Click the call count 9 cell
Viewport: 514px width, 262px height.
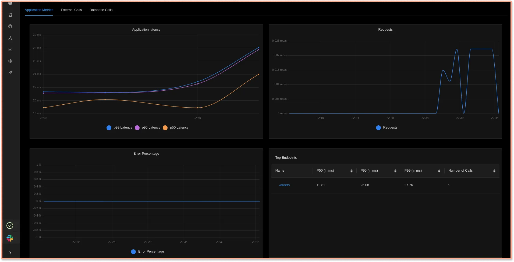click(449, 185)
